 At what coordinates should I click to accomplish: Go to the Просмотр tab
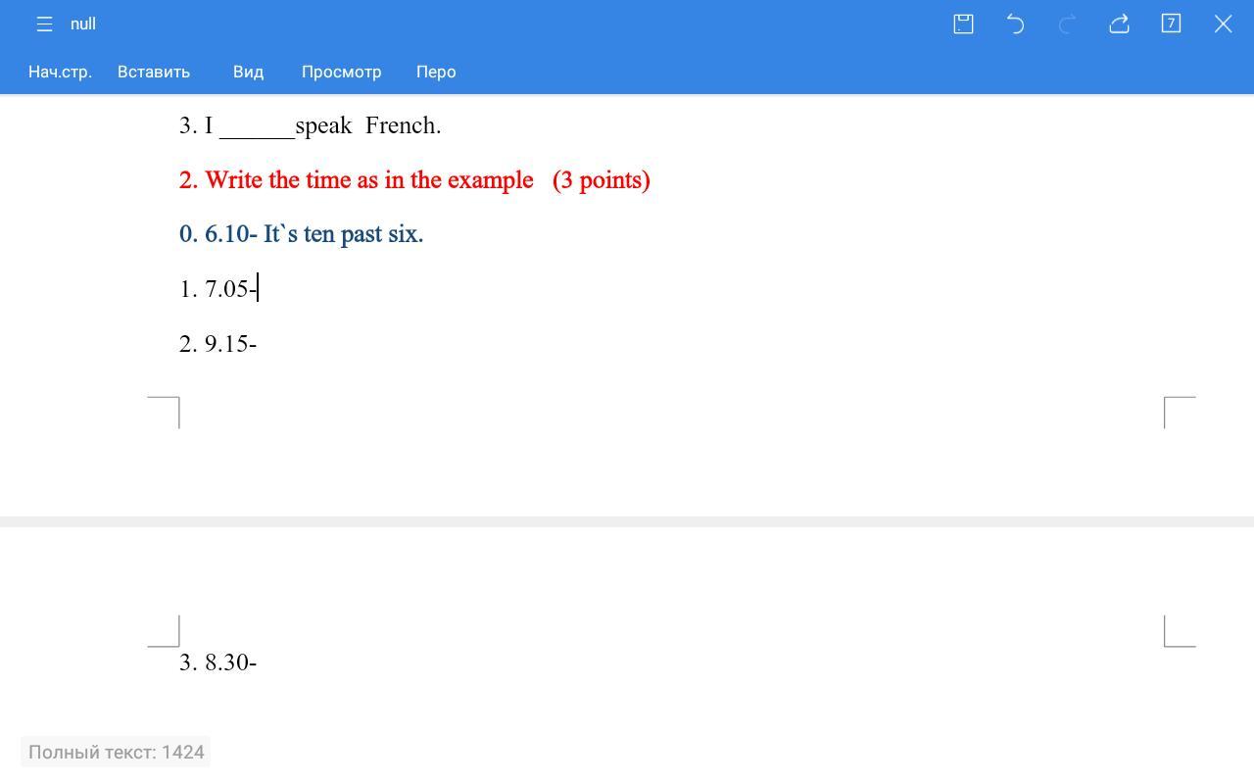(341, 72)
